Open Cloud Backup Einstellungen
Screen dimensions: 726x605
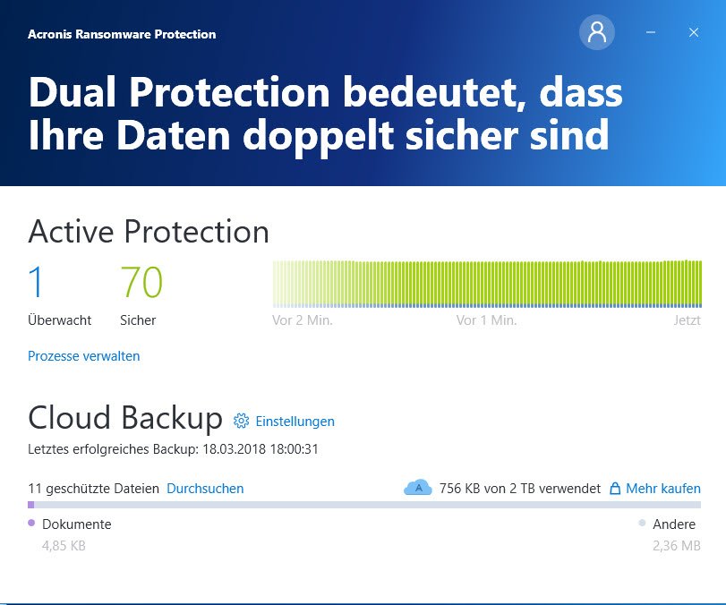click(x=295, y=421)
